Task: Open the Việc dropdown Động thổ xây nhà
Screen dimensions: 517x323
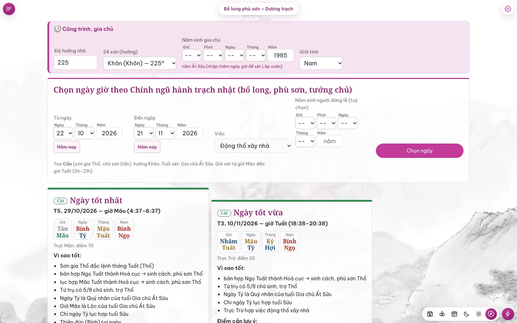Action: 253,146
